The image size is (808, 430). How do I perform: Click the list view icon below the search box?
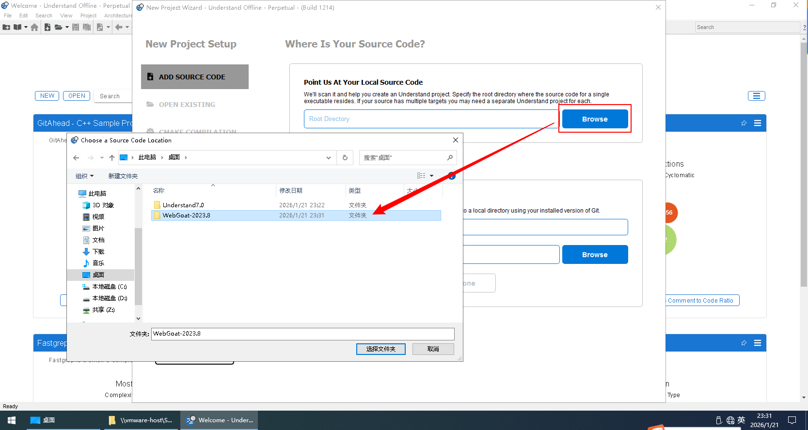(x=756, y=96)
